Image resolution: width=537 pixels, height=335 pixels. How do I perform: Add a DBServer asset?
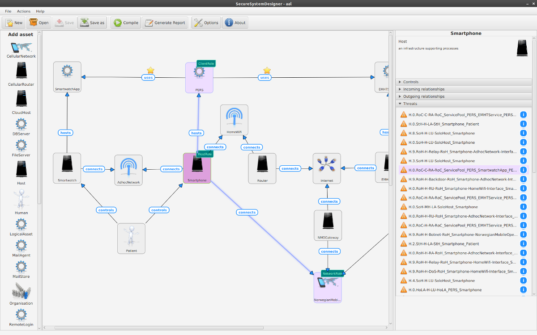(21, 127)
